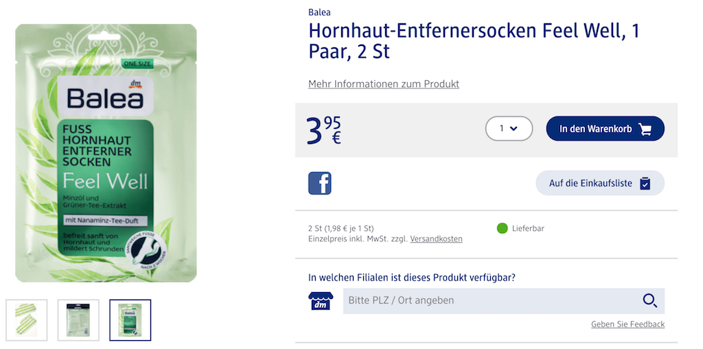Image resolution: width=703 pixels, height=349 pixels.
Task: Open "Mehr Informationen zum Produkt" link
Action: pyautogui.click(x=384, y=84)
